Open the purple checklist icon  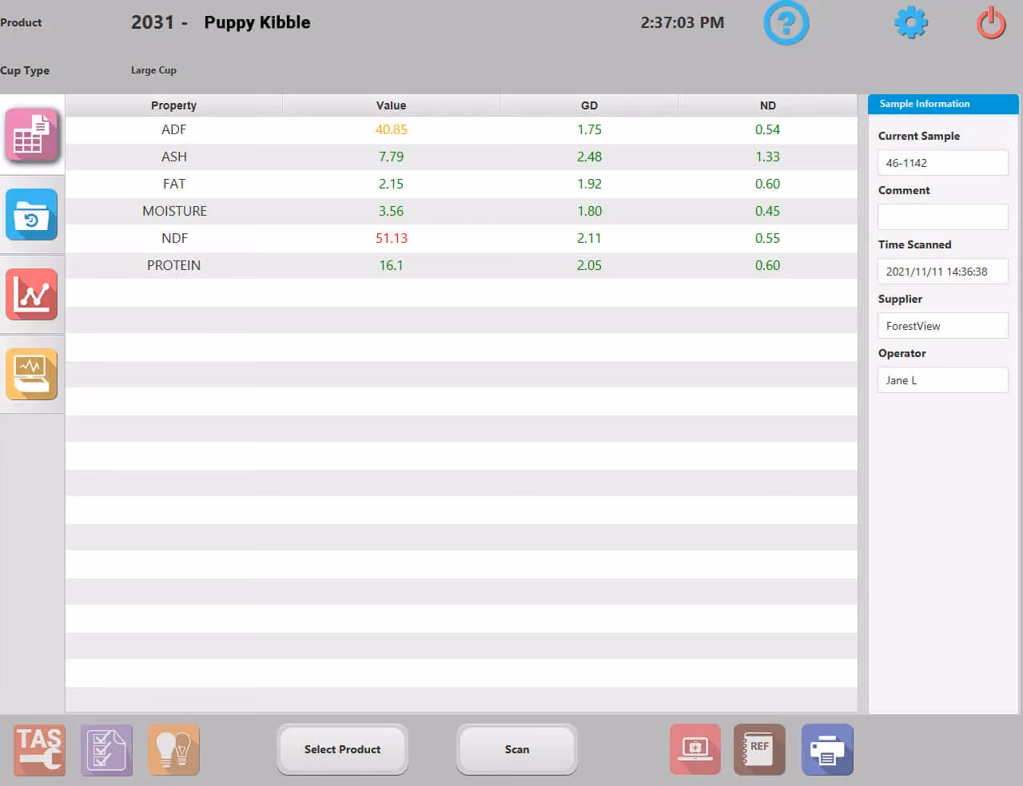[106, 749]
